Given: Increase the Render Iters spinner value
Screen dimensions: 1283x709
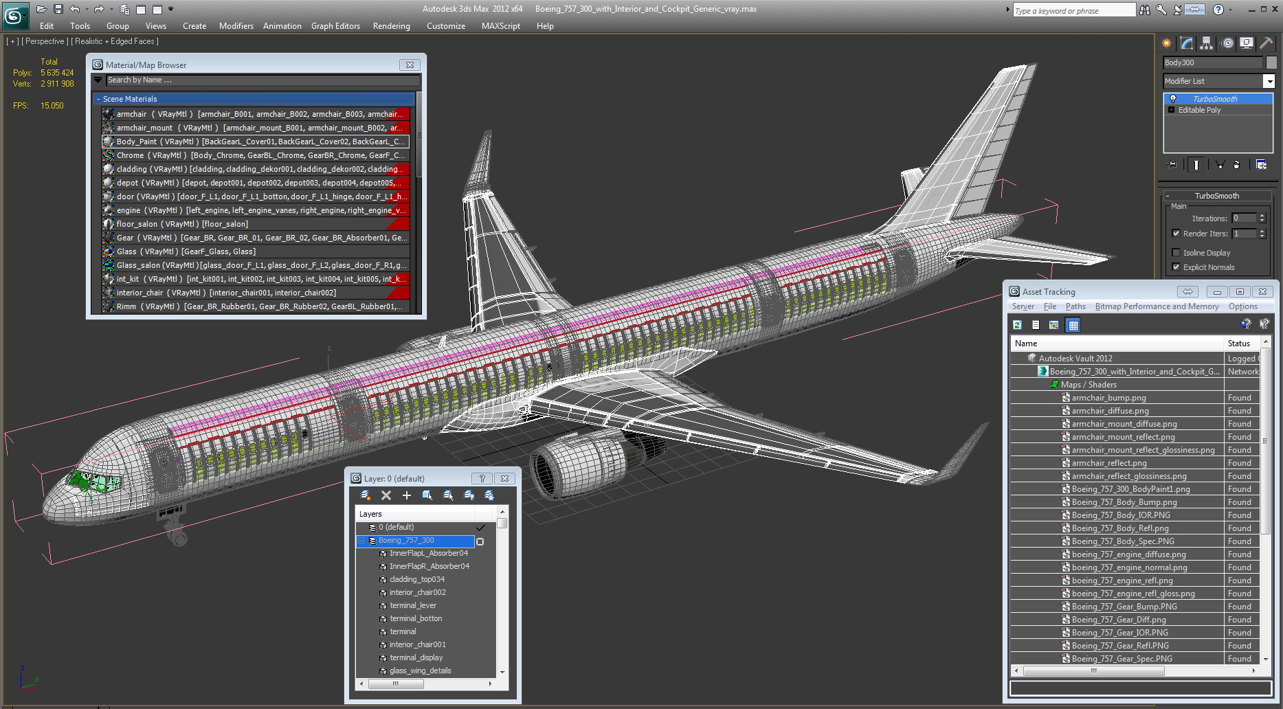Looking at the screenshot, I should pyautogui.click(x=1262, y=231).
